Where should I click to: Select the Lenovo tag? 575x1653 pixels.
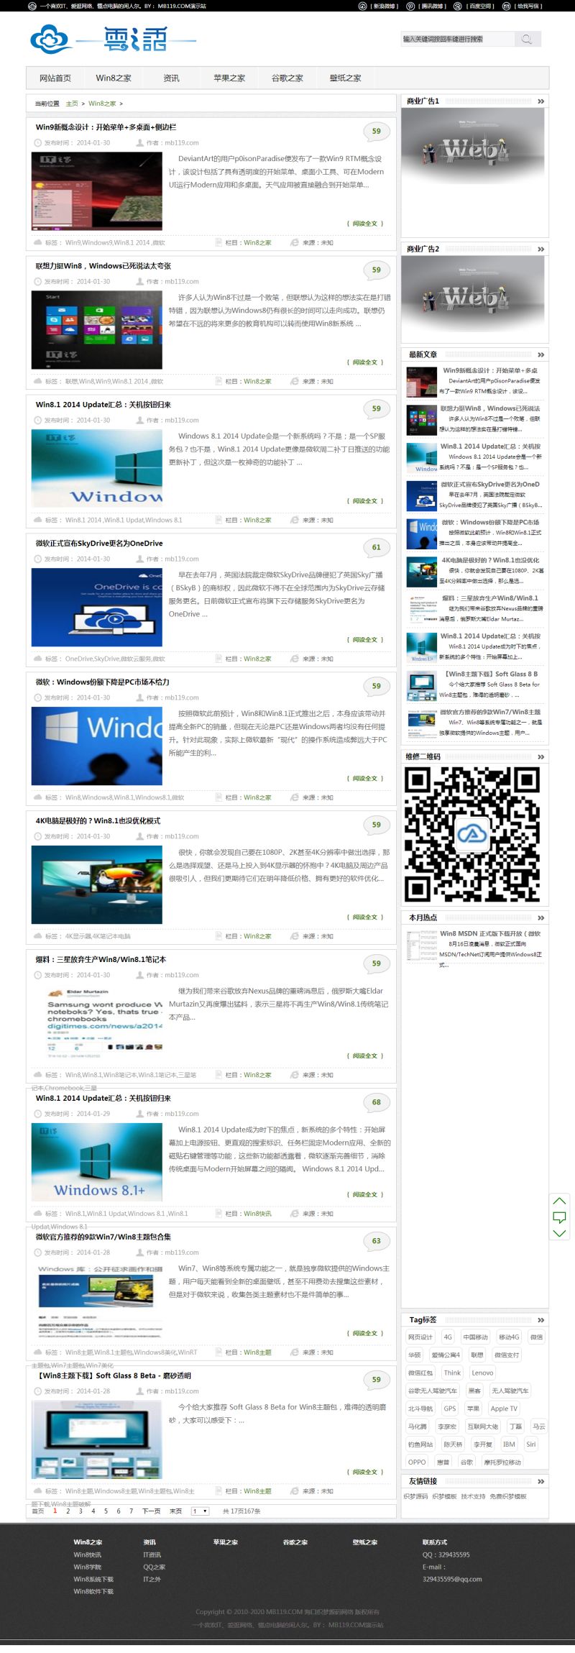coord(482,1373)
